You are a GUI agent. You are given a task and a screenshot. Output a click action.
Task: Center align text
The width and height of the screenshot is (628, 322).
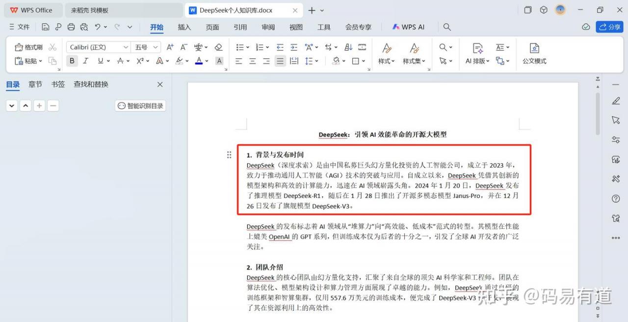pyautogui.click(x=253, y=61)
